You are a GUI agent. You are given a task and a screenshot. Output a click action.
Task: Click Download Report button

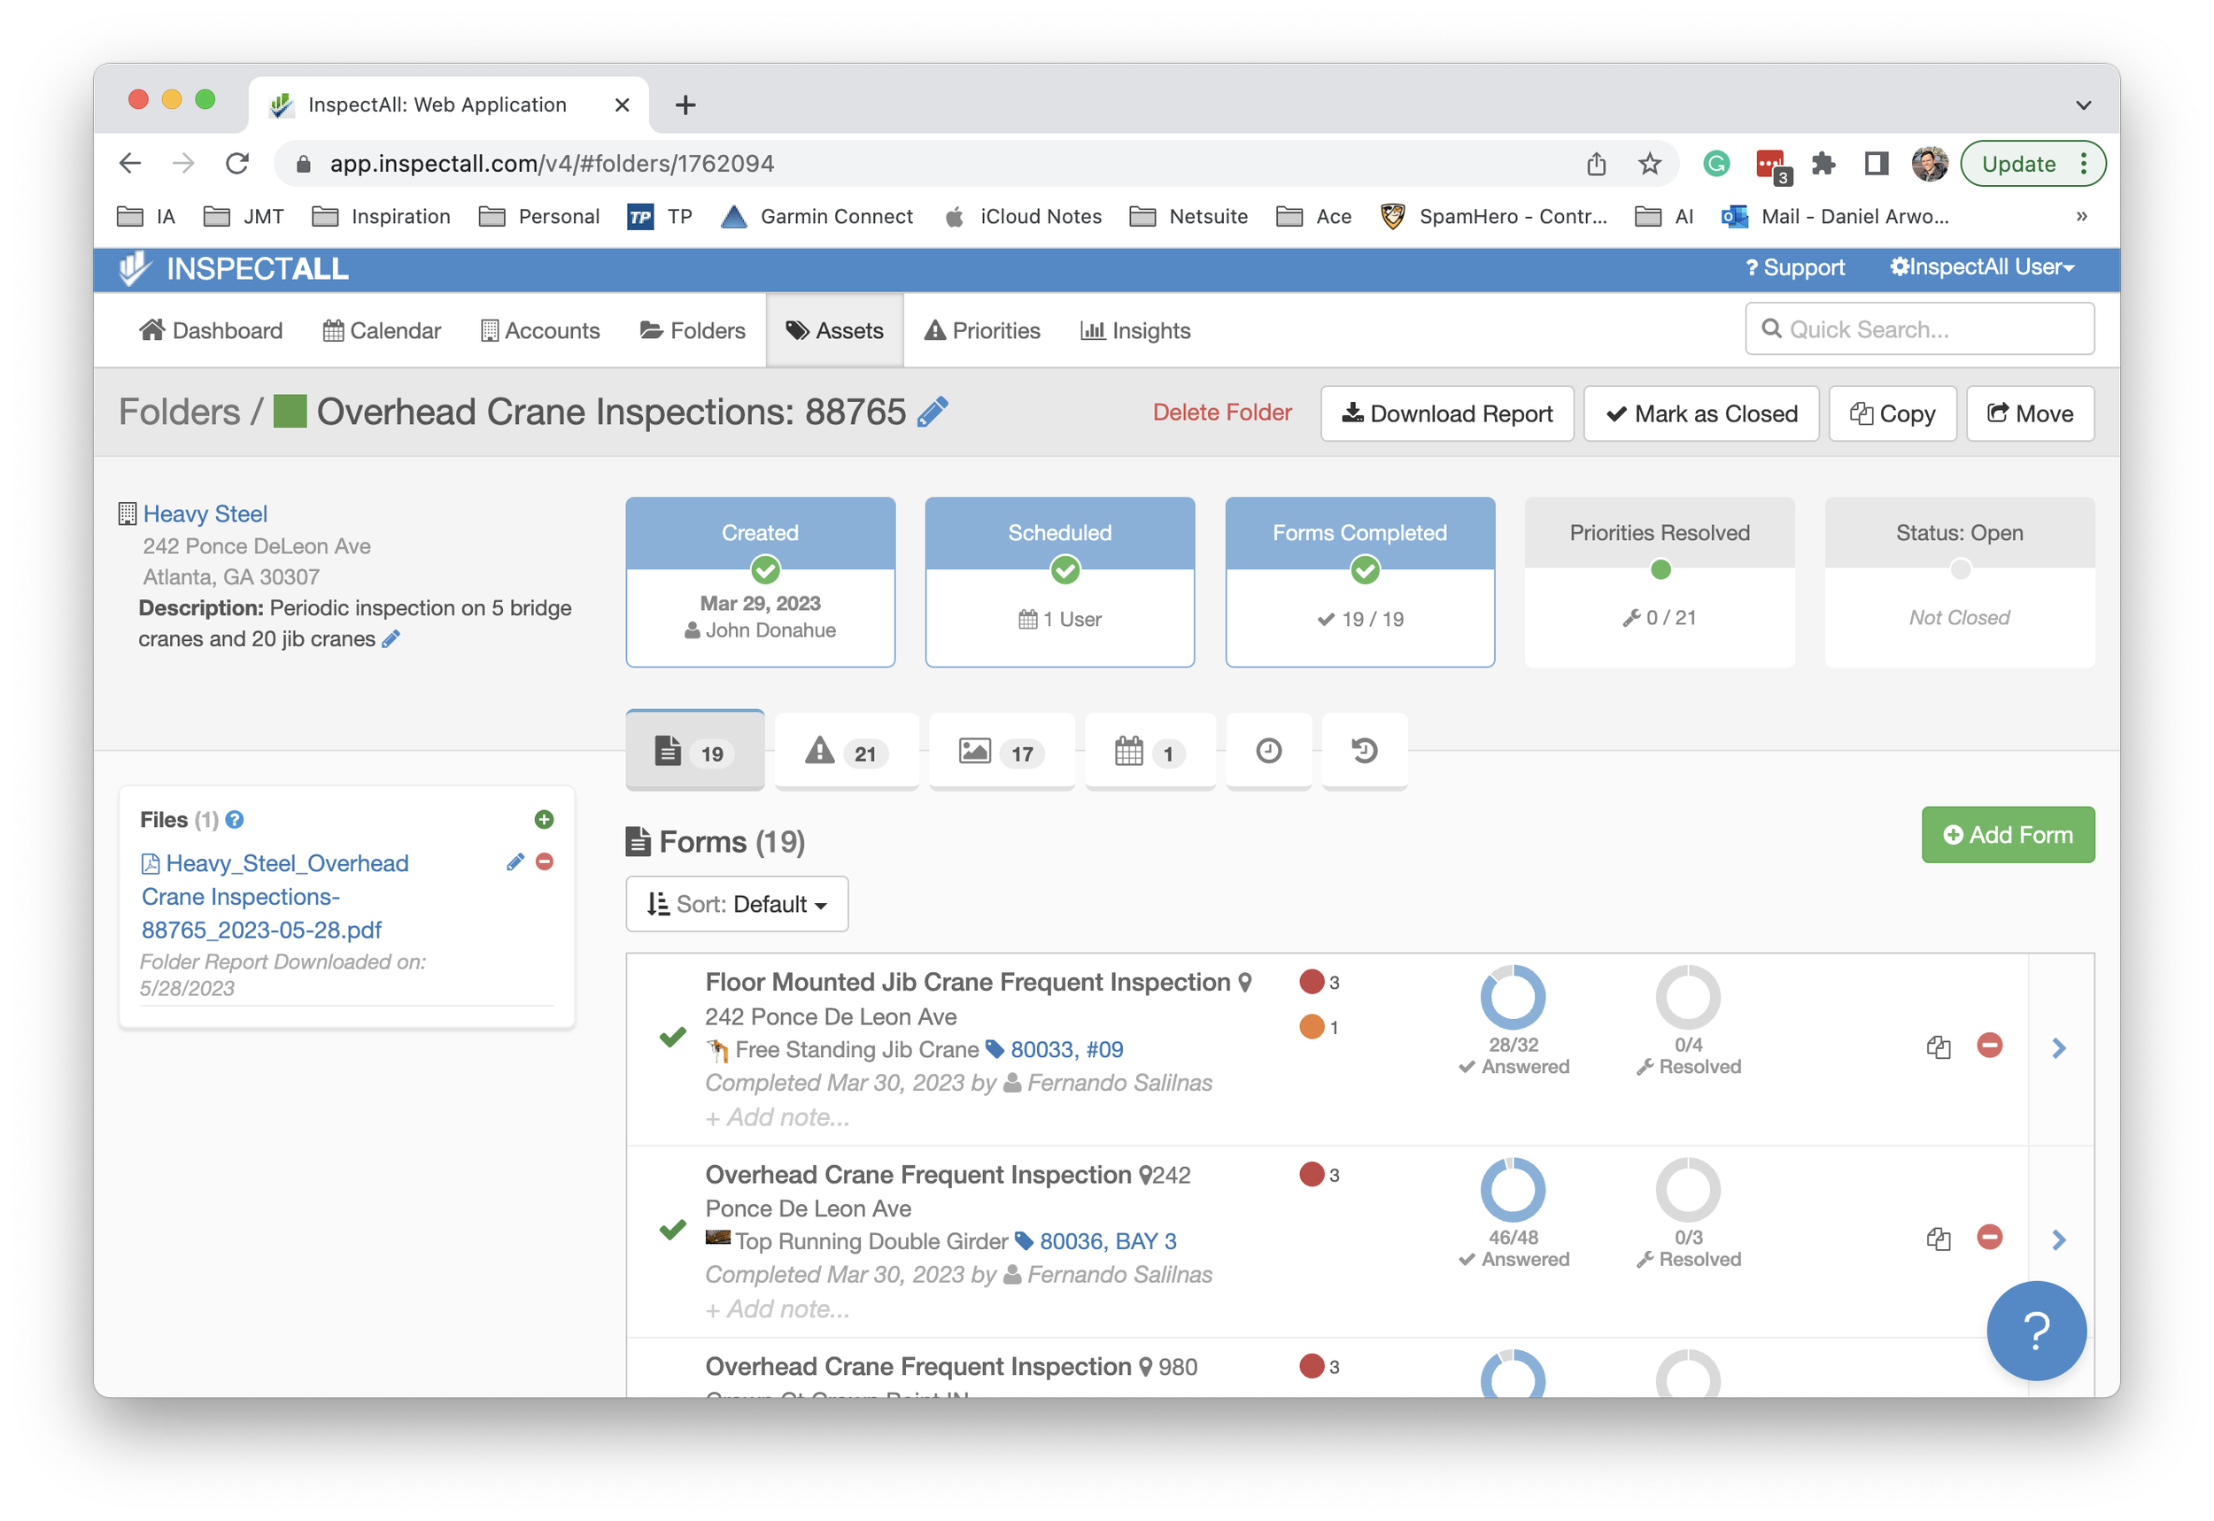1447,413
